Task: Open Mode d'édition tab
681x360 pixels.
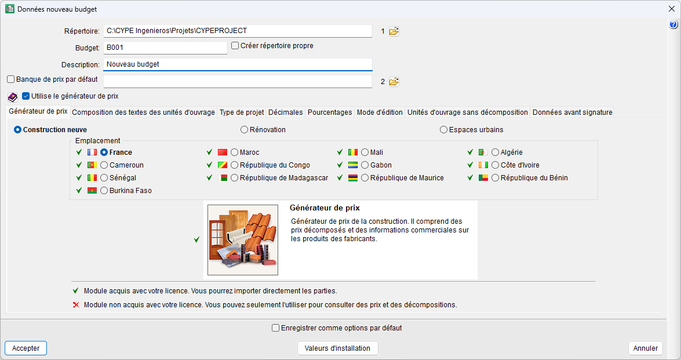Action: coord(380,112)
